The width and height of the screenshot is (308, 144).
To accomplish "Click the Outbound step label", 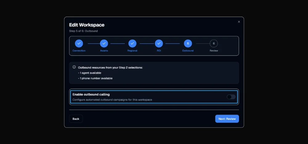I will click(x=188, y=51).
